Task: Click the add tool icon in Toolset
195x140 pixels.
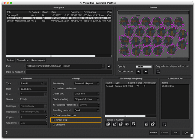Action: [108, 124]
